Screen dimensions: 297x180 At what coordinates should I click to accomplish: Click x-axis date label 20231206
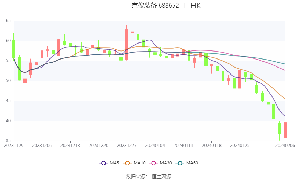pyautogui.click(x=42, y=146)
